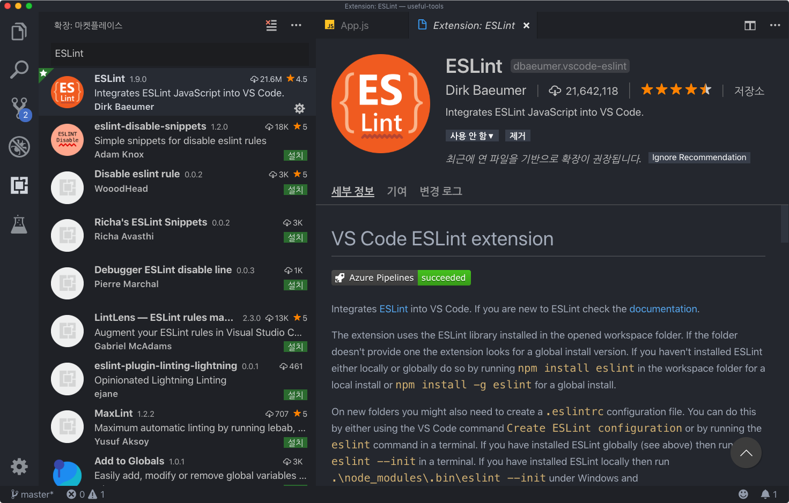Select the Disable eslint rule list item

point(177,187)
